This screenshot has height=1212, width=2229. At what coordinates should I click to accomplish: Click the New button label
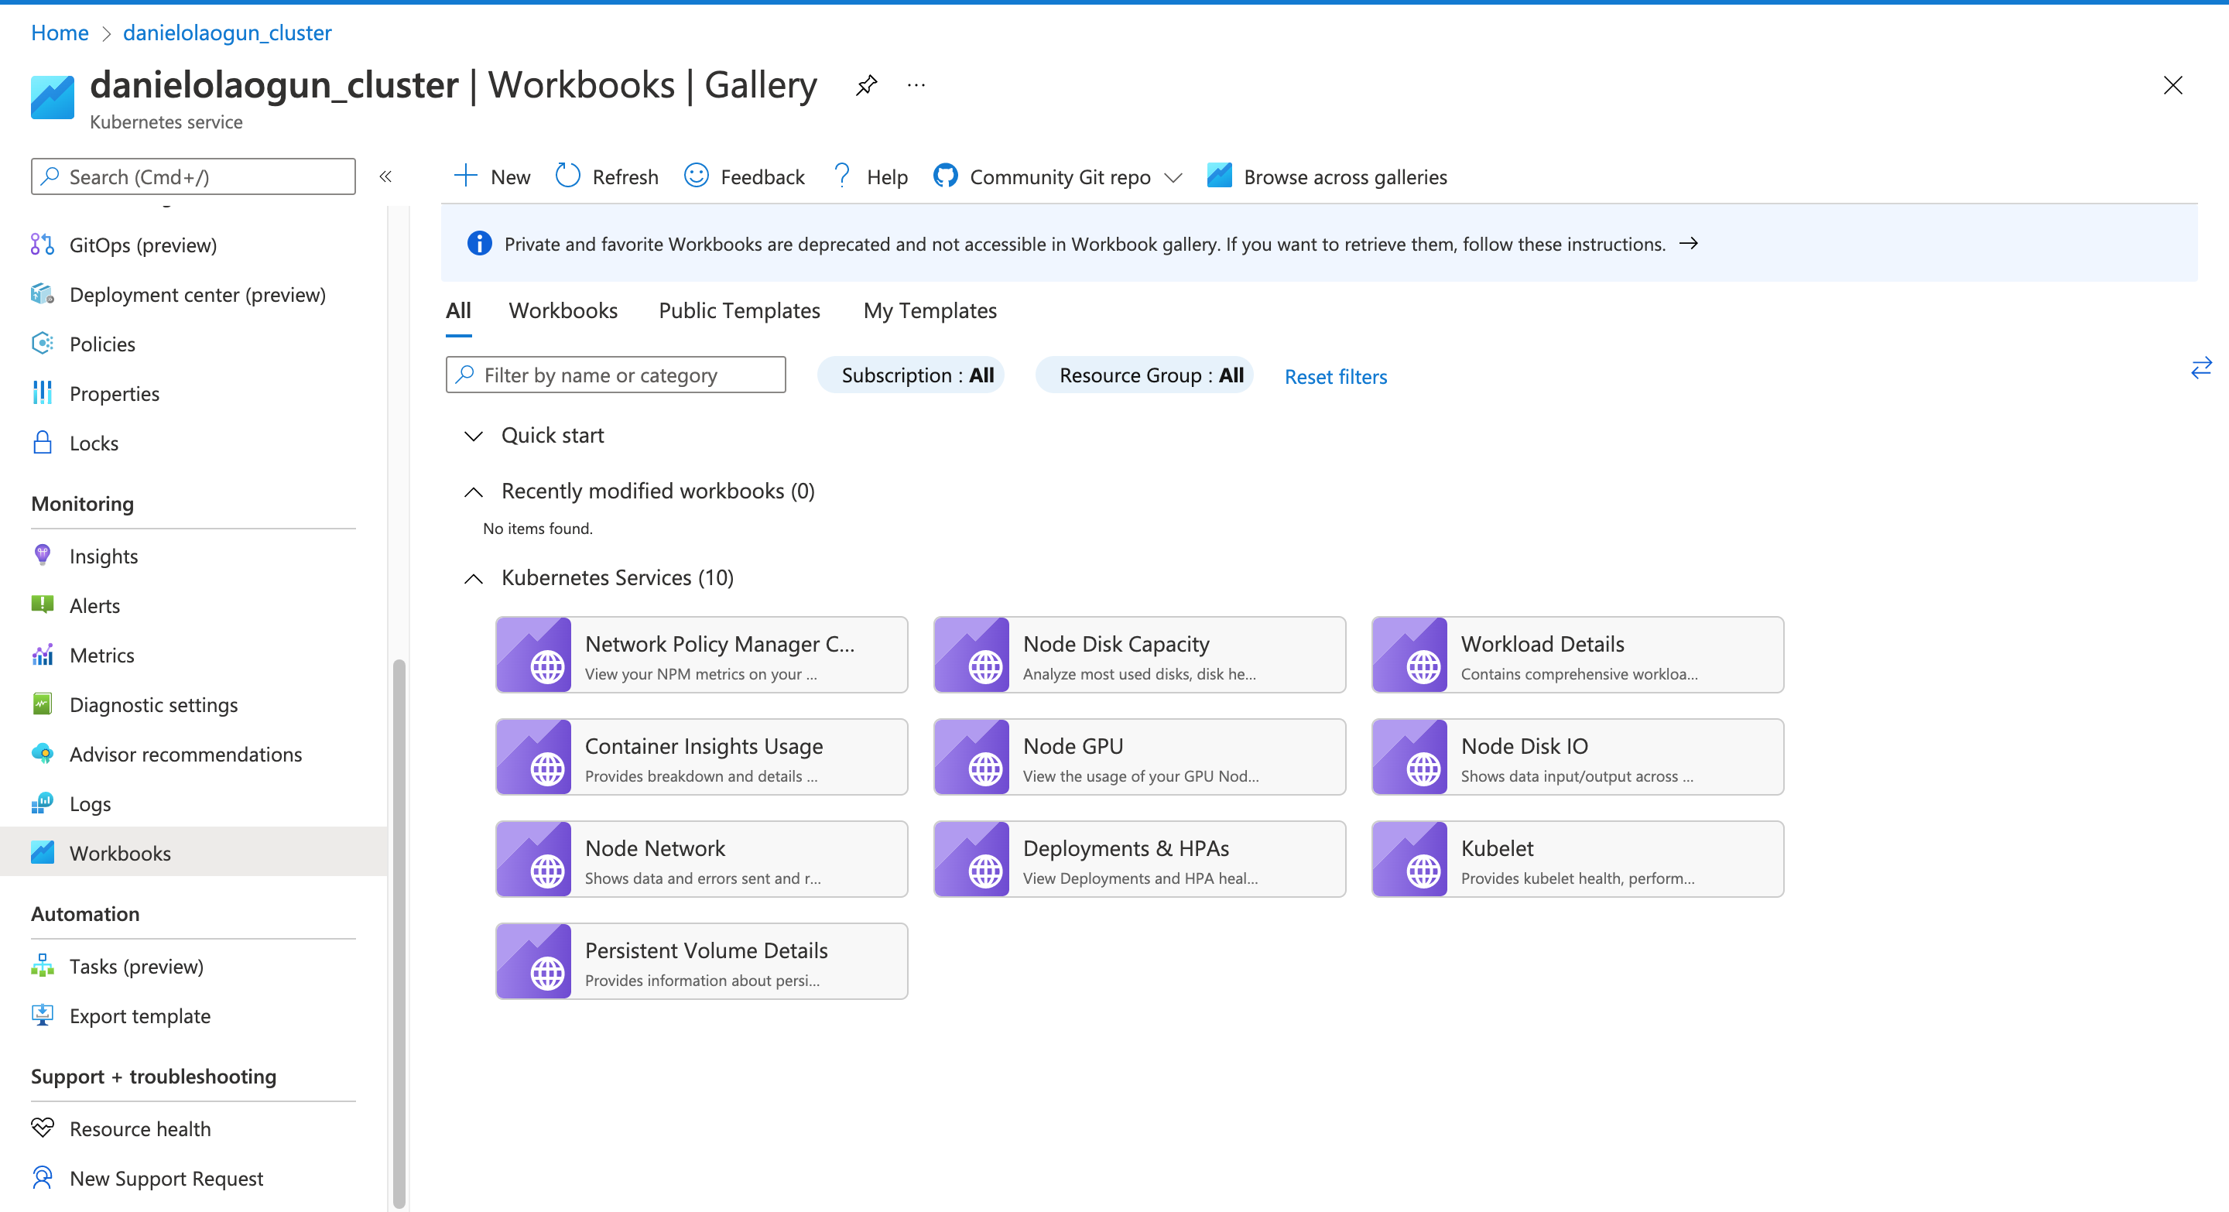(511, 176)
